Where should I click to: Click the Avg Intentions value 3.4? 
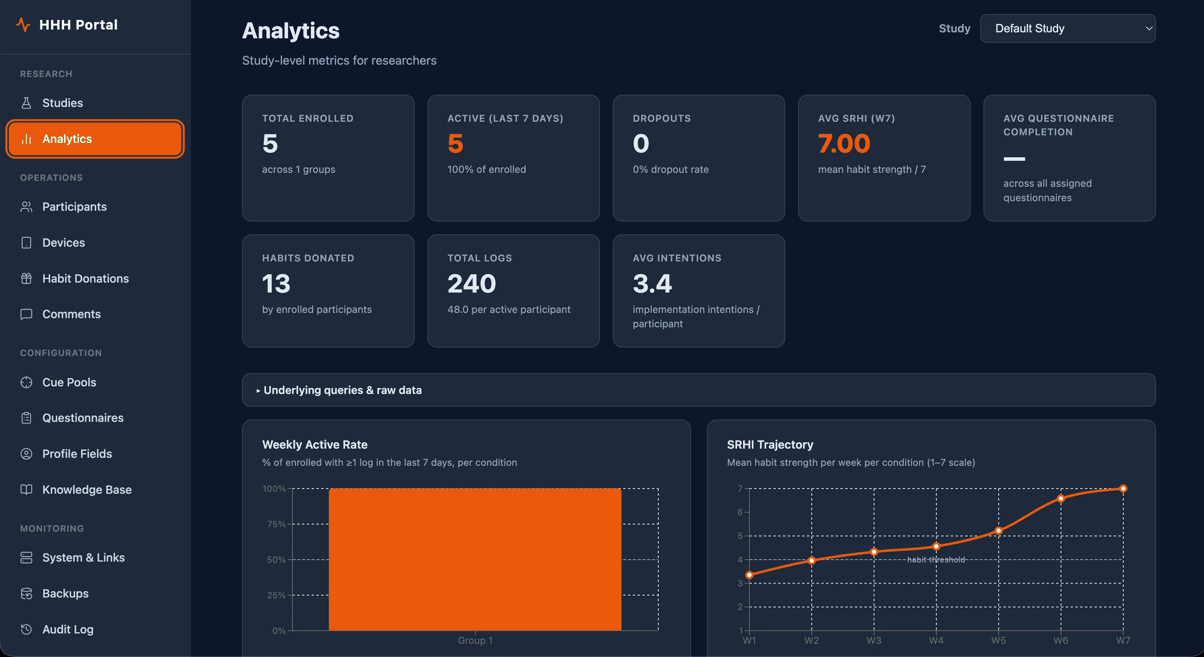(652, 283)
